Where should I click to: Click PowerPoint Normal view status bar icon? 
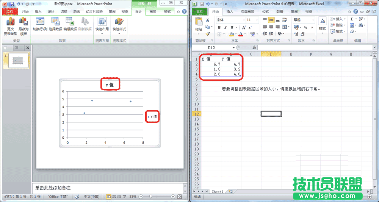[x=109, y=197]
